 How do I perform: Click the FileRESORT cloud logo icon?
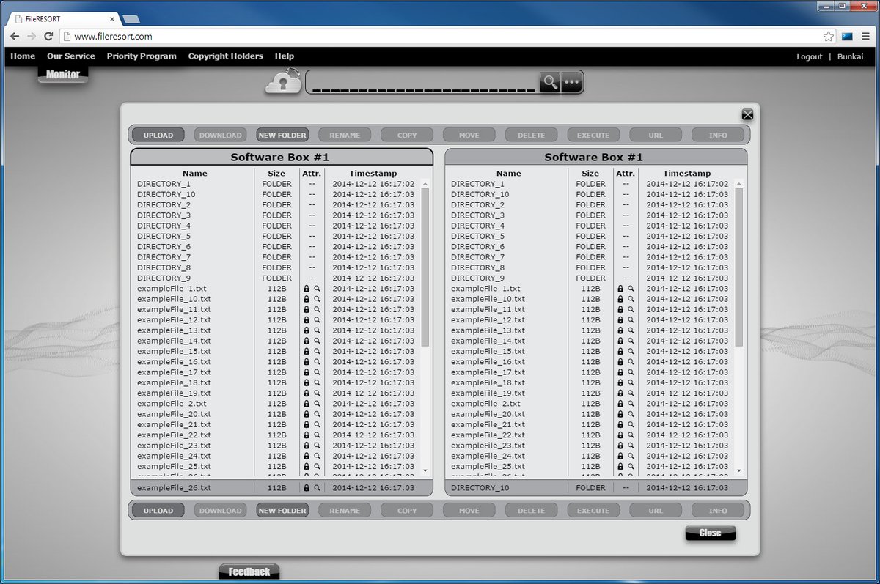point(283,81)
